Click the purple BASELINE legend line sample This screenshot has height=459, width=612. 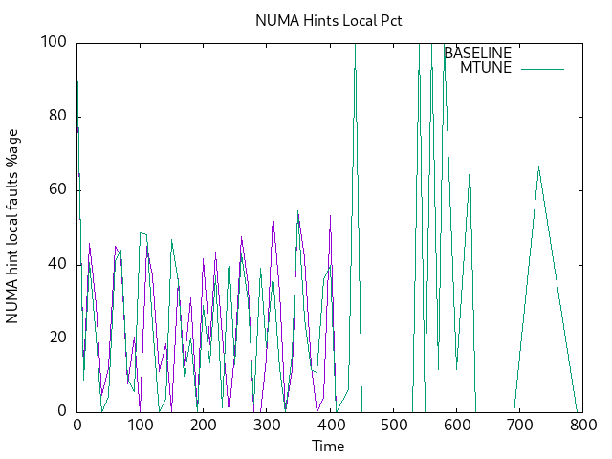541,54
